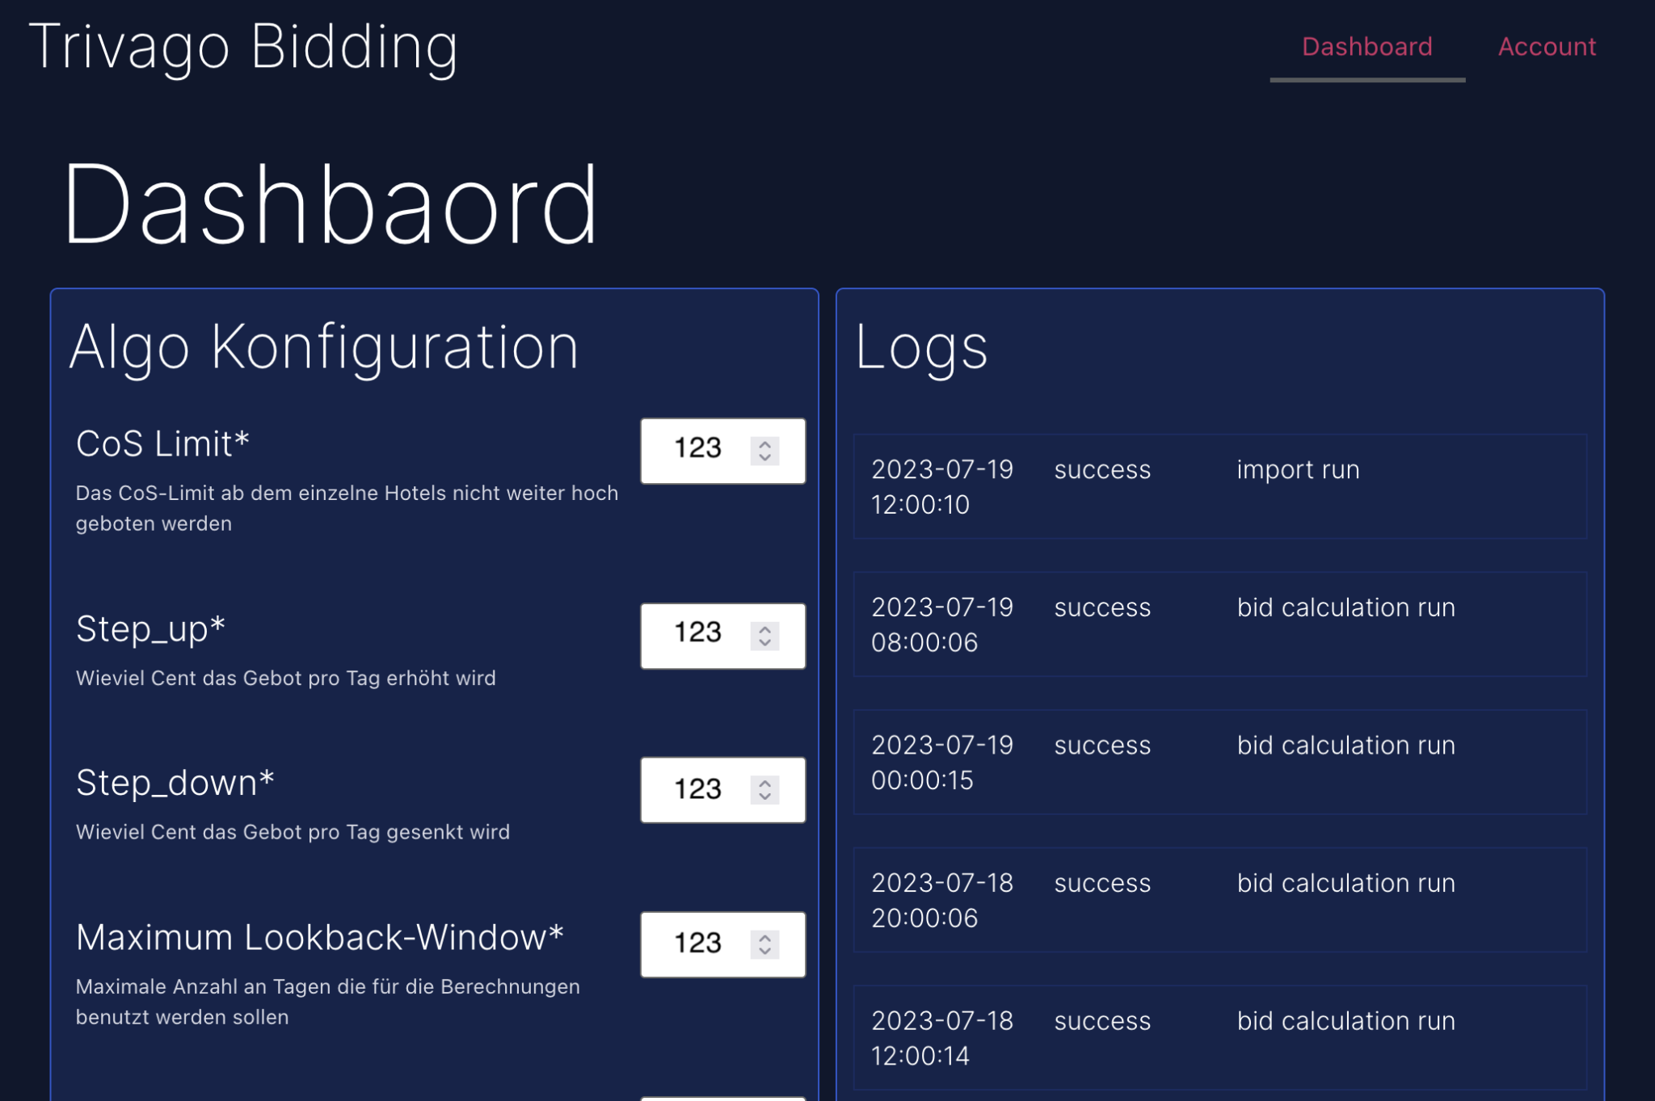This screenshot has height=1101, width=1655.
Task: Increase the CoS Limit value with up arrow
Action: [764, 443]
